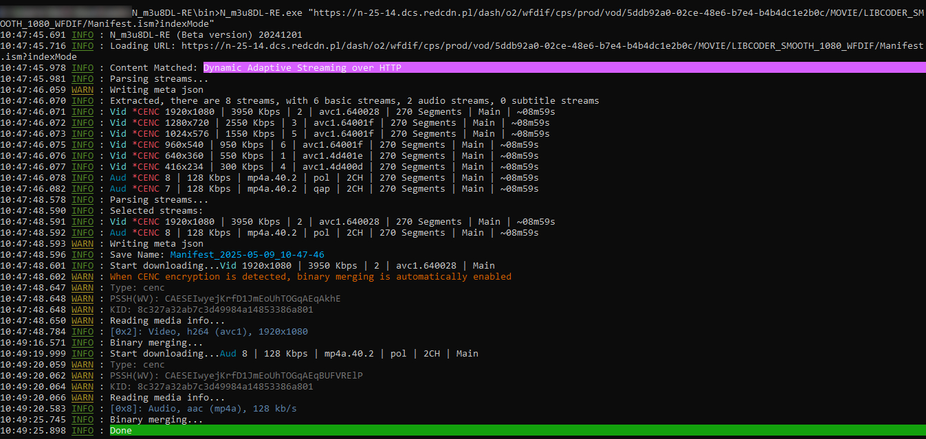926x439 pixels.
Task: Click the 'Selected streams:' message
Action: click(x=157, y=211)
